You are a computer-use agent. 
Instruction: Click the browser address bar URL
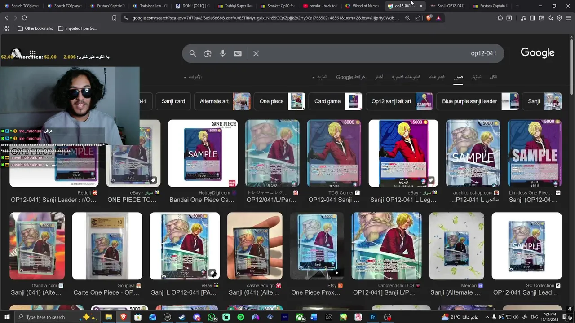(265, 18)
